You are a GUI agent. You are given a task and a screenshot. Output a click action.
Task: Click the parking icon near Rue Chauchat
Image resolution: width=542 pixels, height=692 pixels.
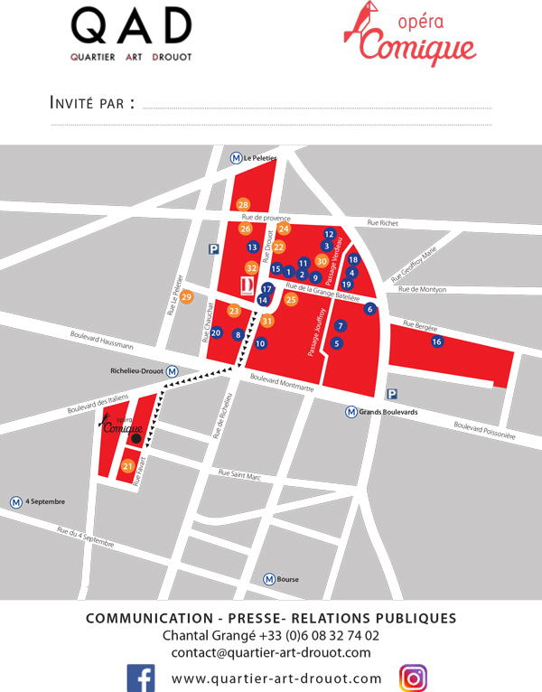click(214, 249)
